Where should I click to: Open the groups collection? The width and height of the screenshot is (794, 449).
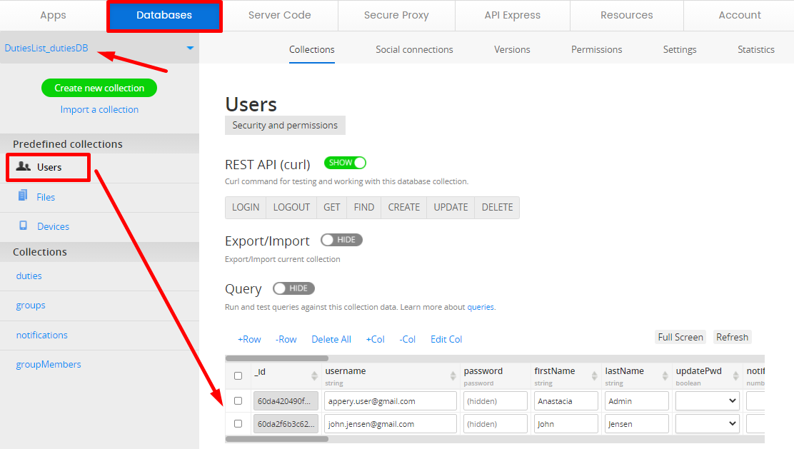pos(31,306)
